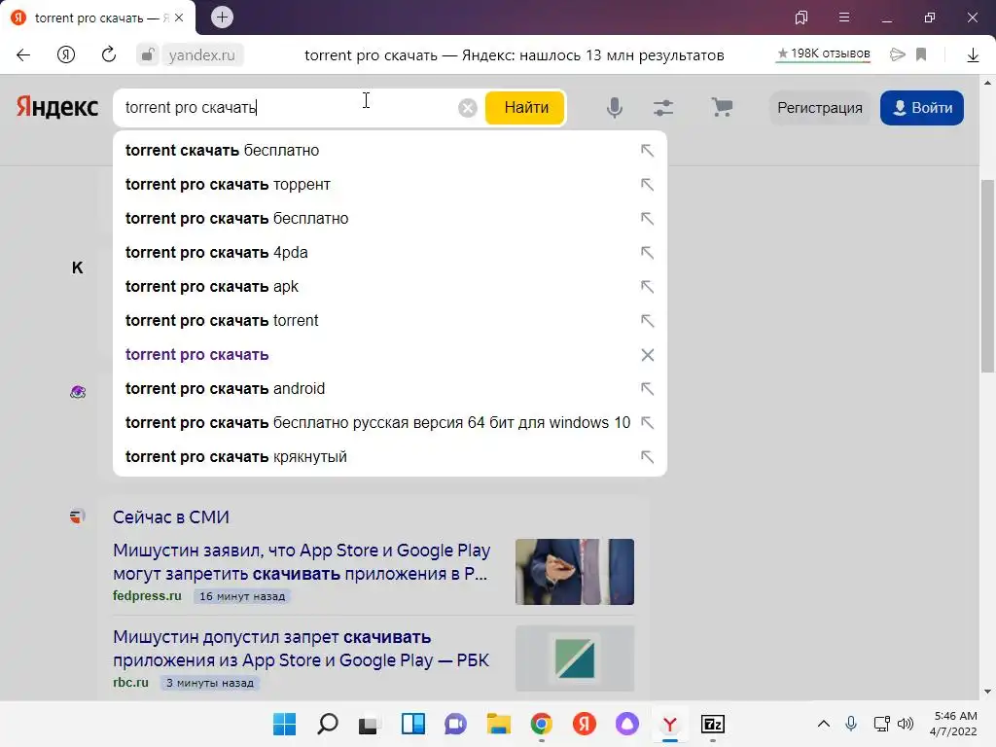Viewport: 996px width, 747px height.
Task: Expand the system tray hidden icons chevron
Action: 823,724
